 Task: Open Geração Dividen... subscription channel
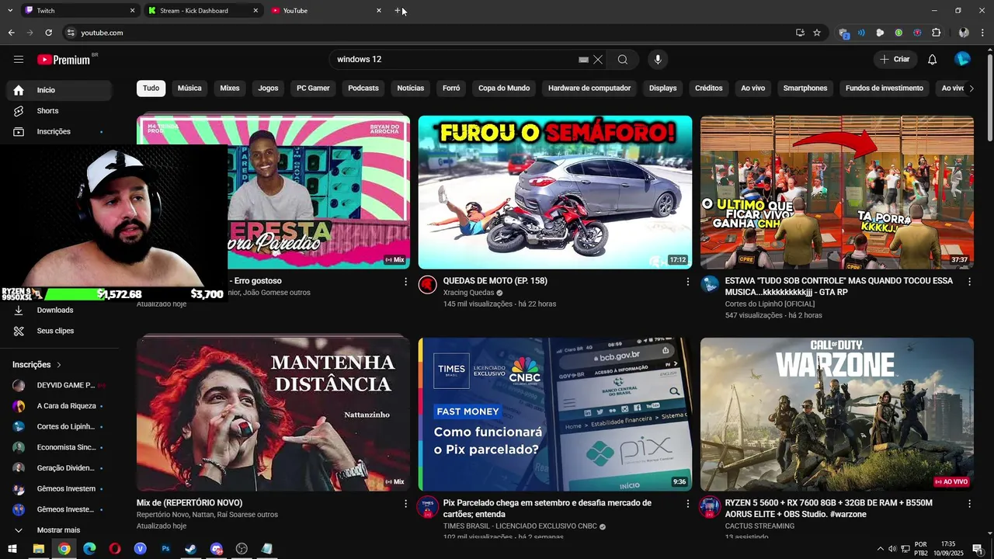point(58,468)
